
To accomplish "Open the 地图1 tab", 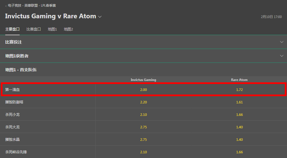I will (52, 29).
